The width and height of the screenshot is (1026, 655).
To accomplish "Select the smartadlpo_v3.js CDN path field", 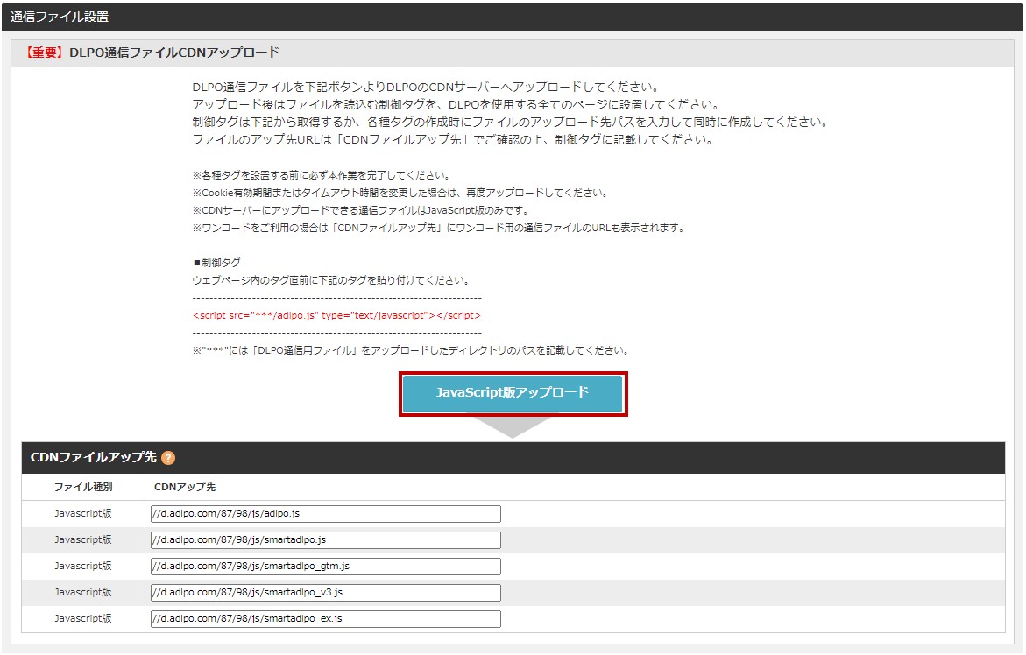I will (325, 592).
